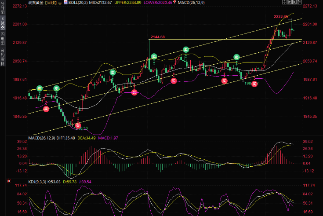Click the D:59.78 reading
The width and height of the screenshot is (323, 216).
(69, 182)
